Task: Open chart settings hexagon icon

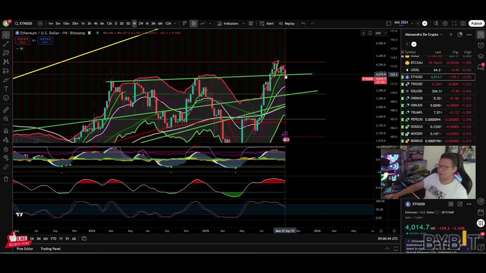Action: coord(445,24)
